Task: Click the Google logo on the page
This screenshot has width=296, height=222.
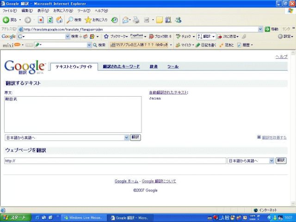Action: [25, 67]
